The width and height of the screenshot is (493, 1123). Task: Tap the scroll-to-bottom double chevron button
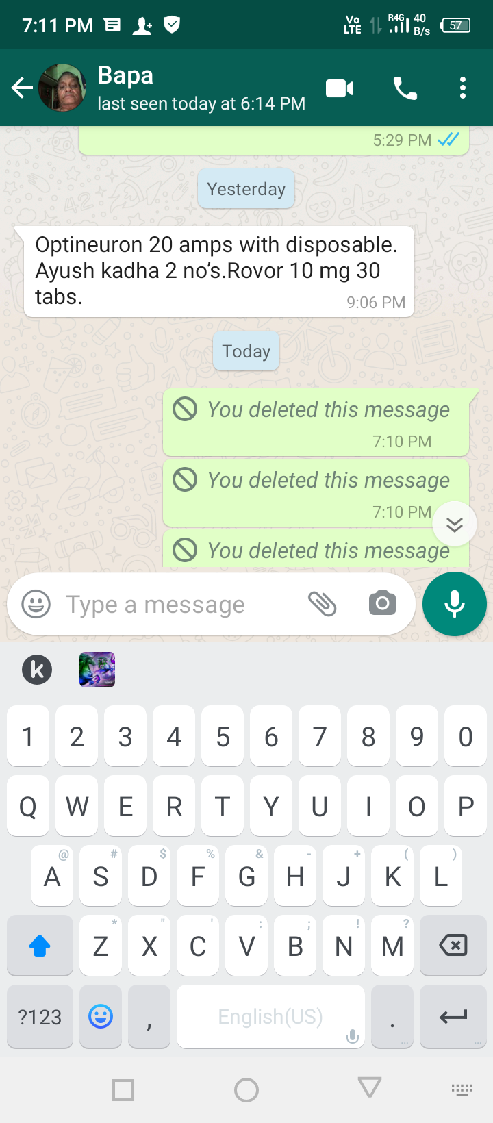455,525
